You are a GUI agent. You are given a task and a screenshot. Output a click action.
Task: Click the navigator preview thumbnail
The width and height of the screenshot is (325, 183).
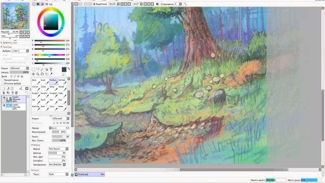point(15,16)
